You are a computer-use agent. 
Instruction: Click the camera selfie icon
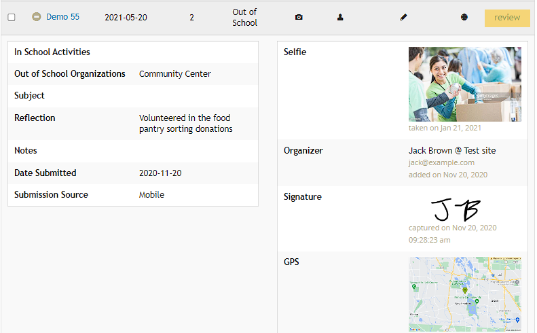coord(299,18)
